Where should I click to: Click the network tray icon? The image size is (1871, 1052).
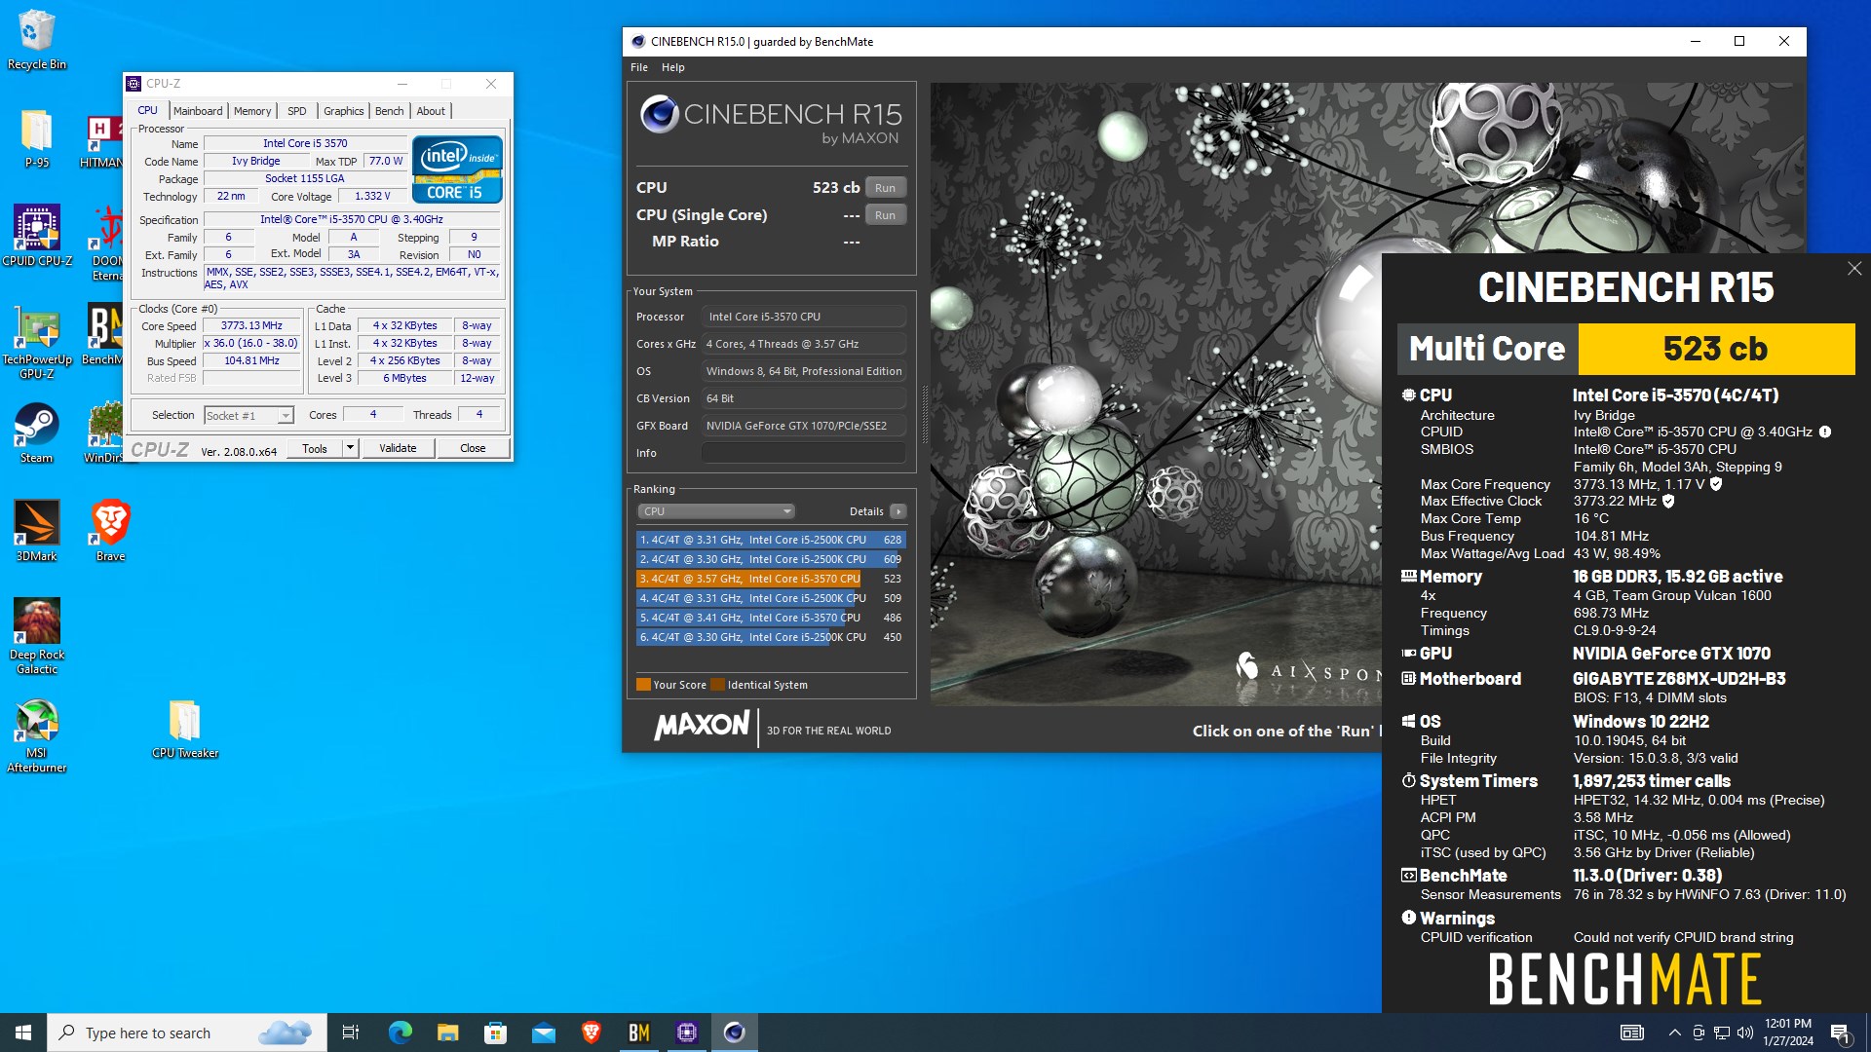[1722, 1033]
